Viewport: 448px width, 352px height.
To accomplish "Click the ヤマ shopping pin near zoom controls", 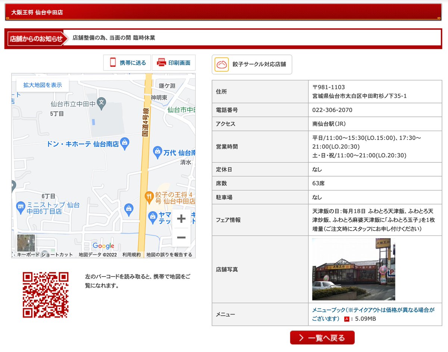I will (153, 217).
